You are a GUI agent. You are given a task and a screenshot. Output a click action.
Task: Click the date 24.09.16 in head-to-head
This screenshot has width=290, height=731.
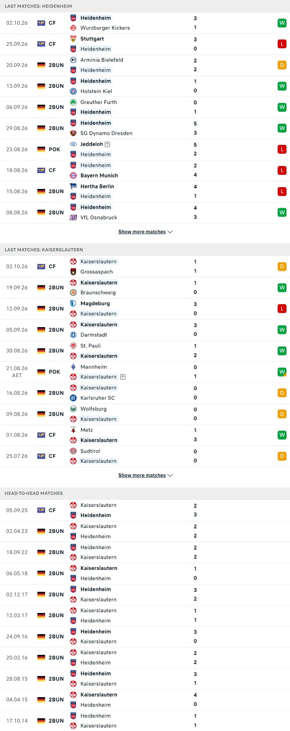tap(17, 637)
